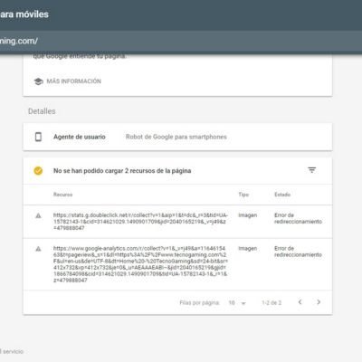Select the www.google-analytics.com resource URL
The image size is (362, 362).
[x=140, y=264]
